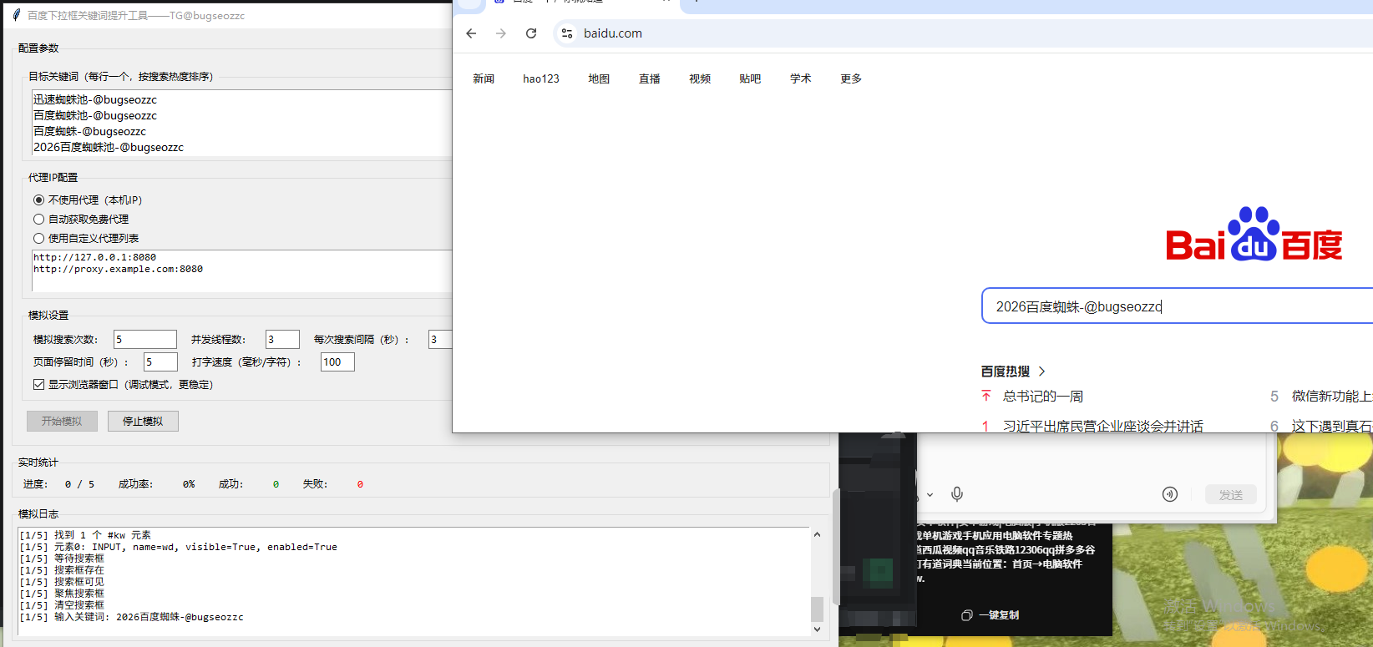Click log line 输入关键词: 2026百度蜘蛛-@bugseozzc
The image size is (1373, 647).
point(131,617)
